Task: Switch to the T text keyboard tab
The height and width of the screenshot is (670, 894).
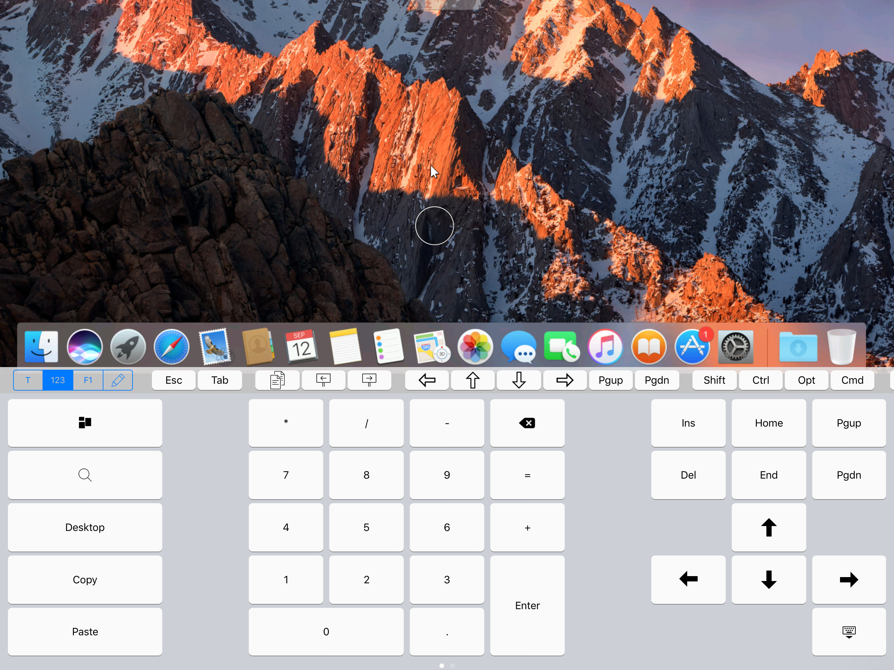Action: coord(28,380)
